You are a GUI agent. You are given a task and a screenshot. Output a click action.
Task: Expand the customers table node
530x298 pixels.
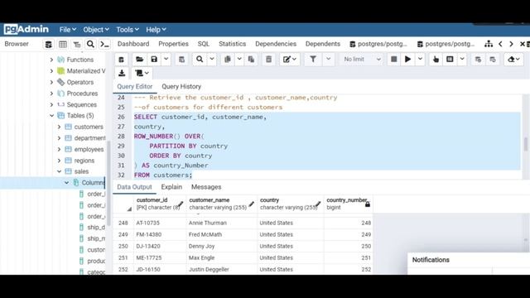click(x=59, y=127)
